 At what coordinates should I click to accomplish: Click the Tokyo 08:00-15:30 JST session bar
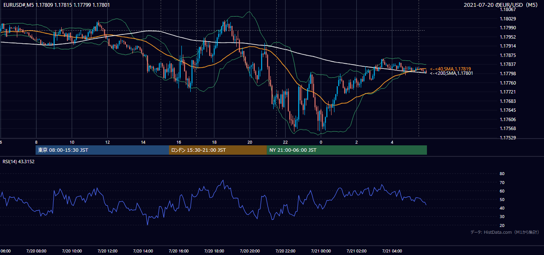tap(102, 150)
